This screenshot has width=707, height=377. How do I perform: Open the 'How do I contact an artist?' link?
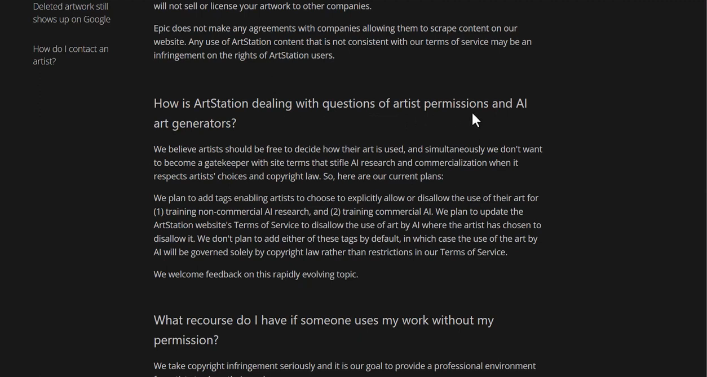(70, 55)
